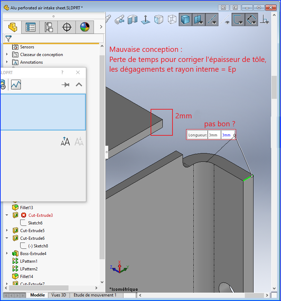This screenshot has width=281, height=301.
Task: Open the Etude de mouvement 1 tab
Action: [95, 295]
